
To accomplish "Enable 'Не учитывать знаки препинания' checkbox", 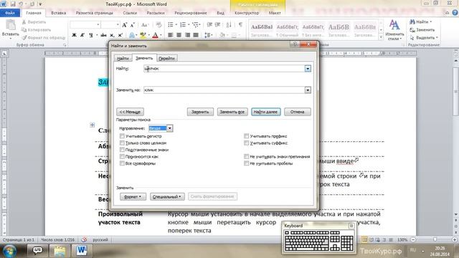I will coord(247,156).
